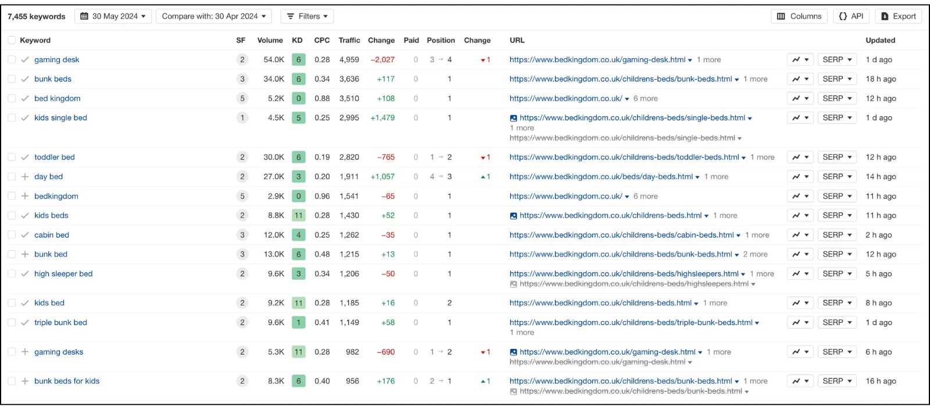The image size is (930, 407).
Task: Tick the checkbox for bed kingdom
Action: pyautogui.click(x=12, y=98)
